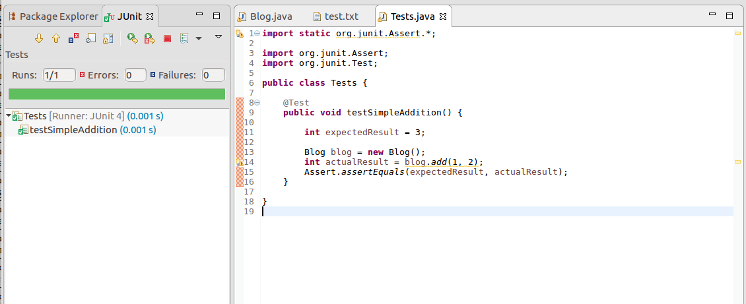
Task: Open the Blog.java editor tab
Action: [x=266, y=16]
